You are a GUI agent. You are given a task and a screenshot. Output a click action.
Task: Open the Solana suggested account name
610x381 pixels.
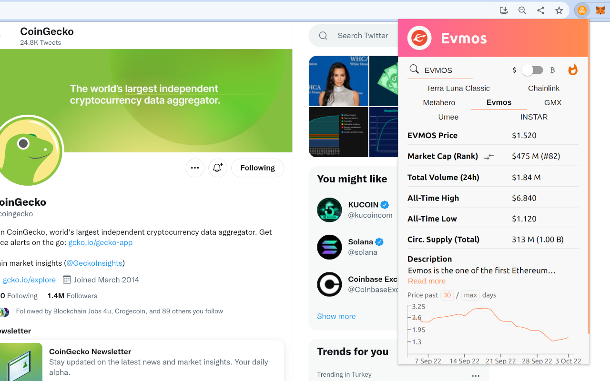(x=361, y=242)
